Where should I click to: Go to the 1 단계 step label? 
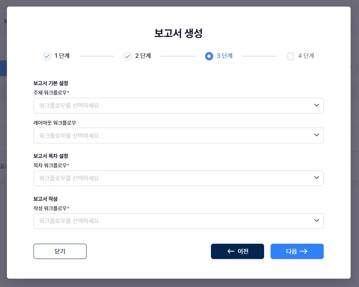pyautogui.click(x=62, y=56)
